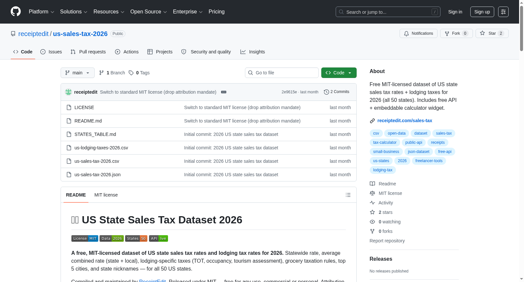Screen dimensions: 524x282
Task: Expand the Solutions menu
Action: [x=74, y=12]
